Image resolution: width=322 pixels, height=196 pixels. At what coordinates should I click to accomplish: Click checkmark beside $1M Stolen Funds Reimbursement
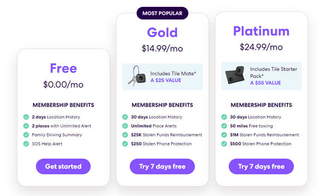click(x=224, y=135)
